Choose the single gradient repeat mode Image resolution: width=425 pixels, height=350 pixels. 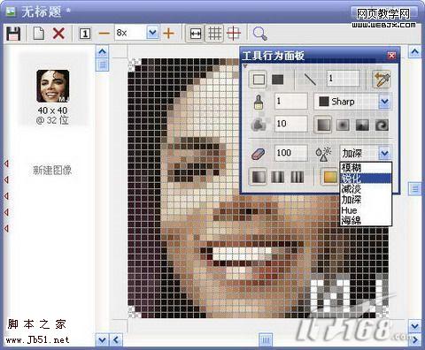click(259, 177)
